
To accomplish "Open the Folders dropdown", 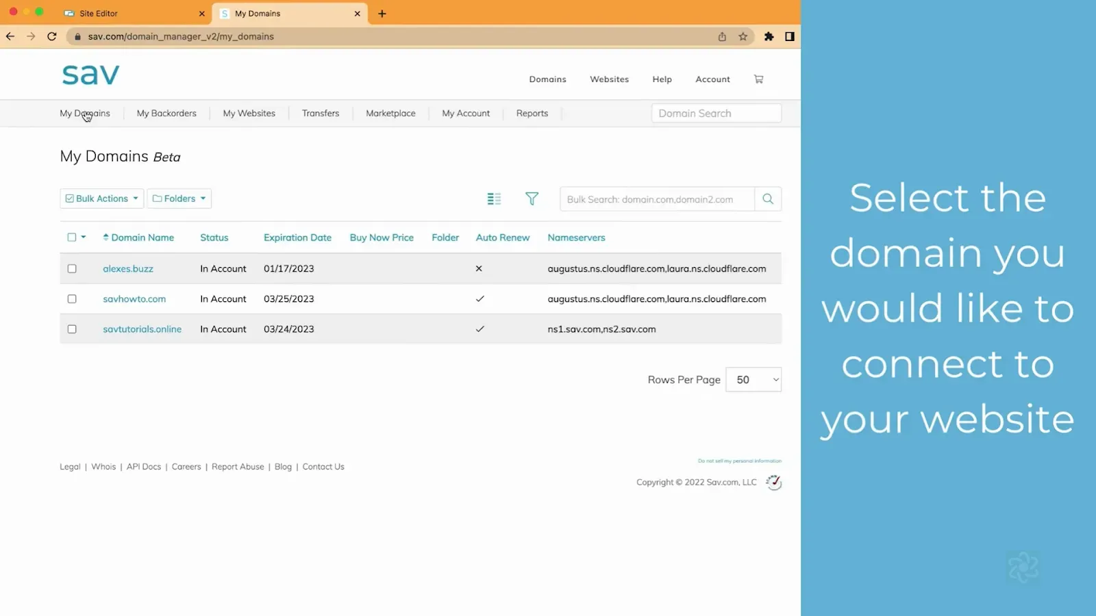I will tap(179, 198).
